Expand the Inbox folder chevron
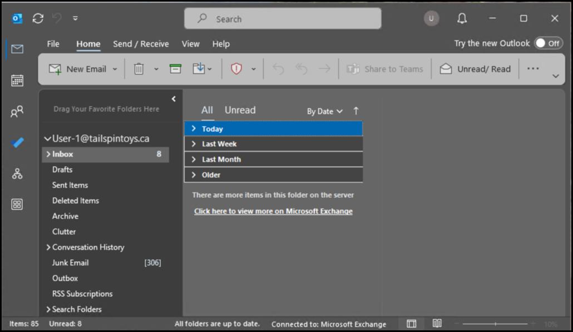Screen dimensions: 573x332 coord(48,154)
